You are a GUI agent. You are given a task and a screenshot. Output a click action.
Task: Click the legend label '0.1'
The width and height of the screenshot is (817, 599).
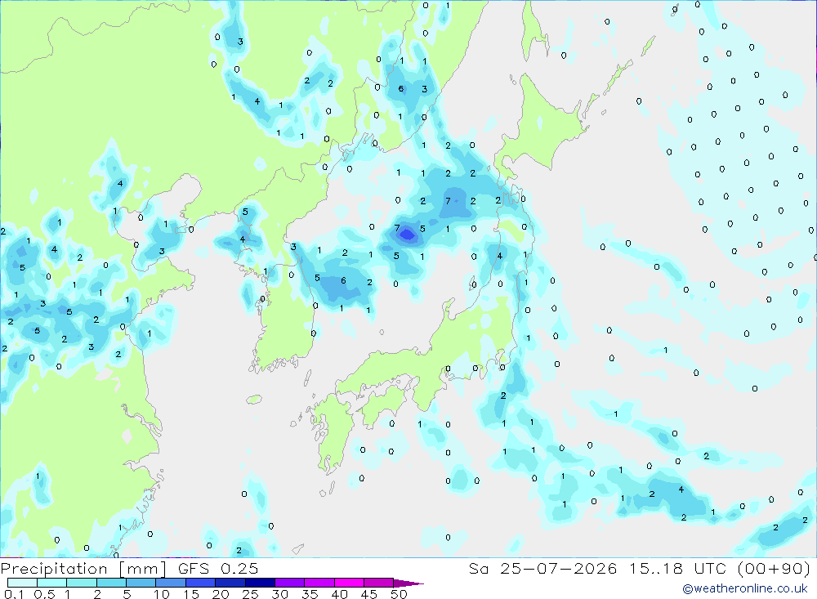coord(14,594)
